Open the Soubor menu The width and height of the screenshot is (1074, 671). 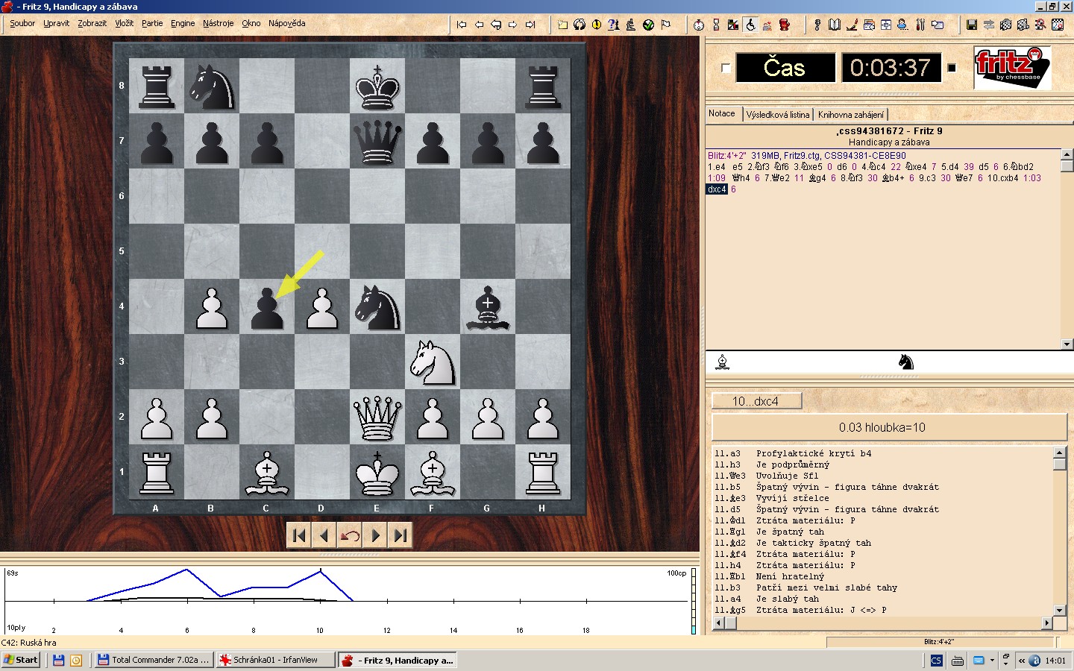pyautogui.click(x=22, y=24)
